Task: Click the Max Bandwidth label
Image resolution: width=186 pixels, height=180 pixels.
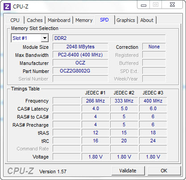Action: 32,55
